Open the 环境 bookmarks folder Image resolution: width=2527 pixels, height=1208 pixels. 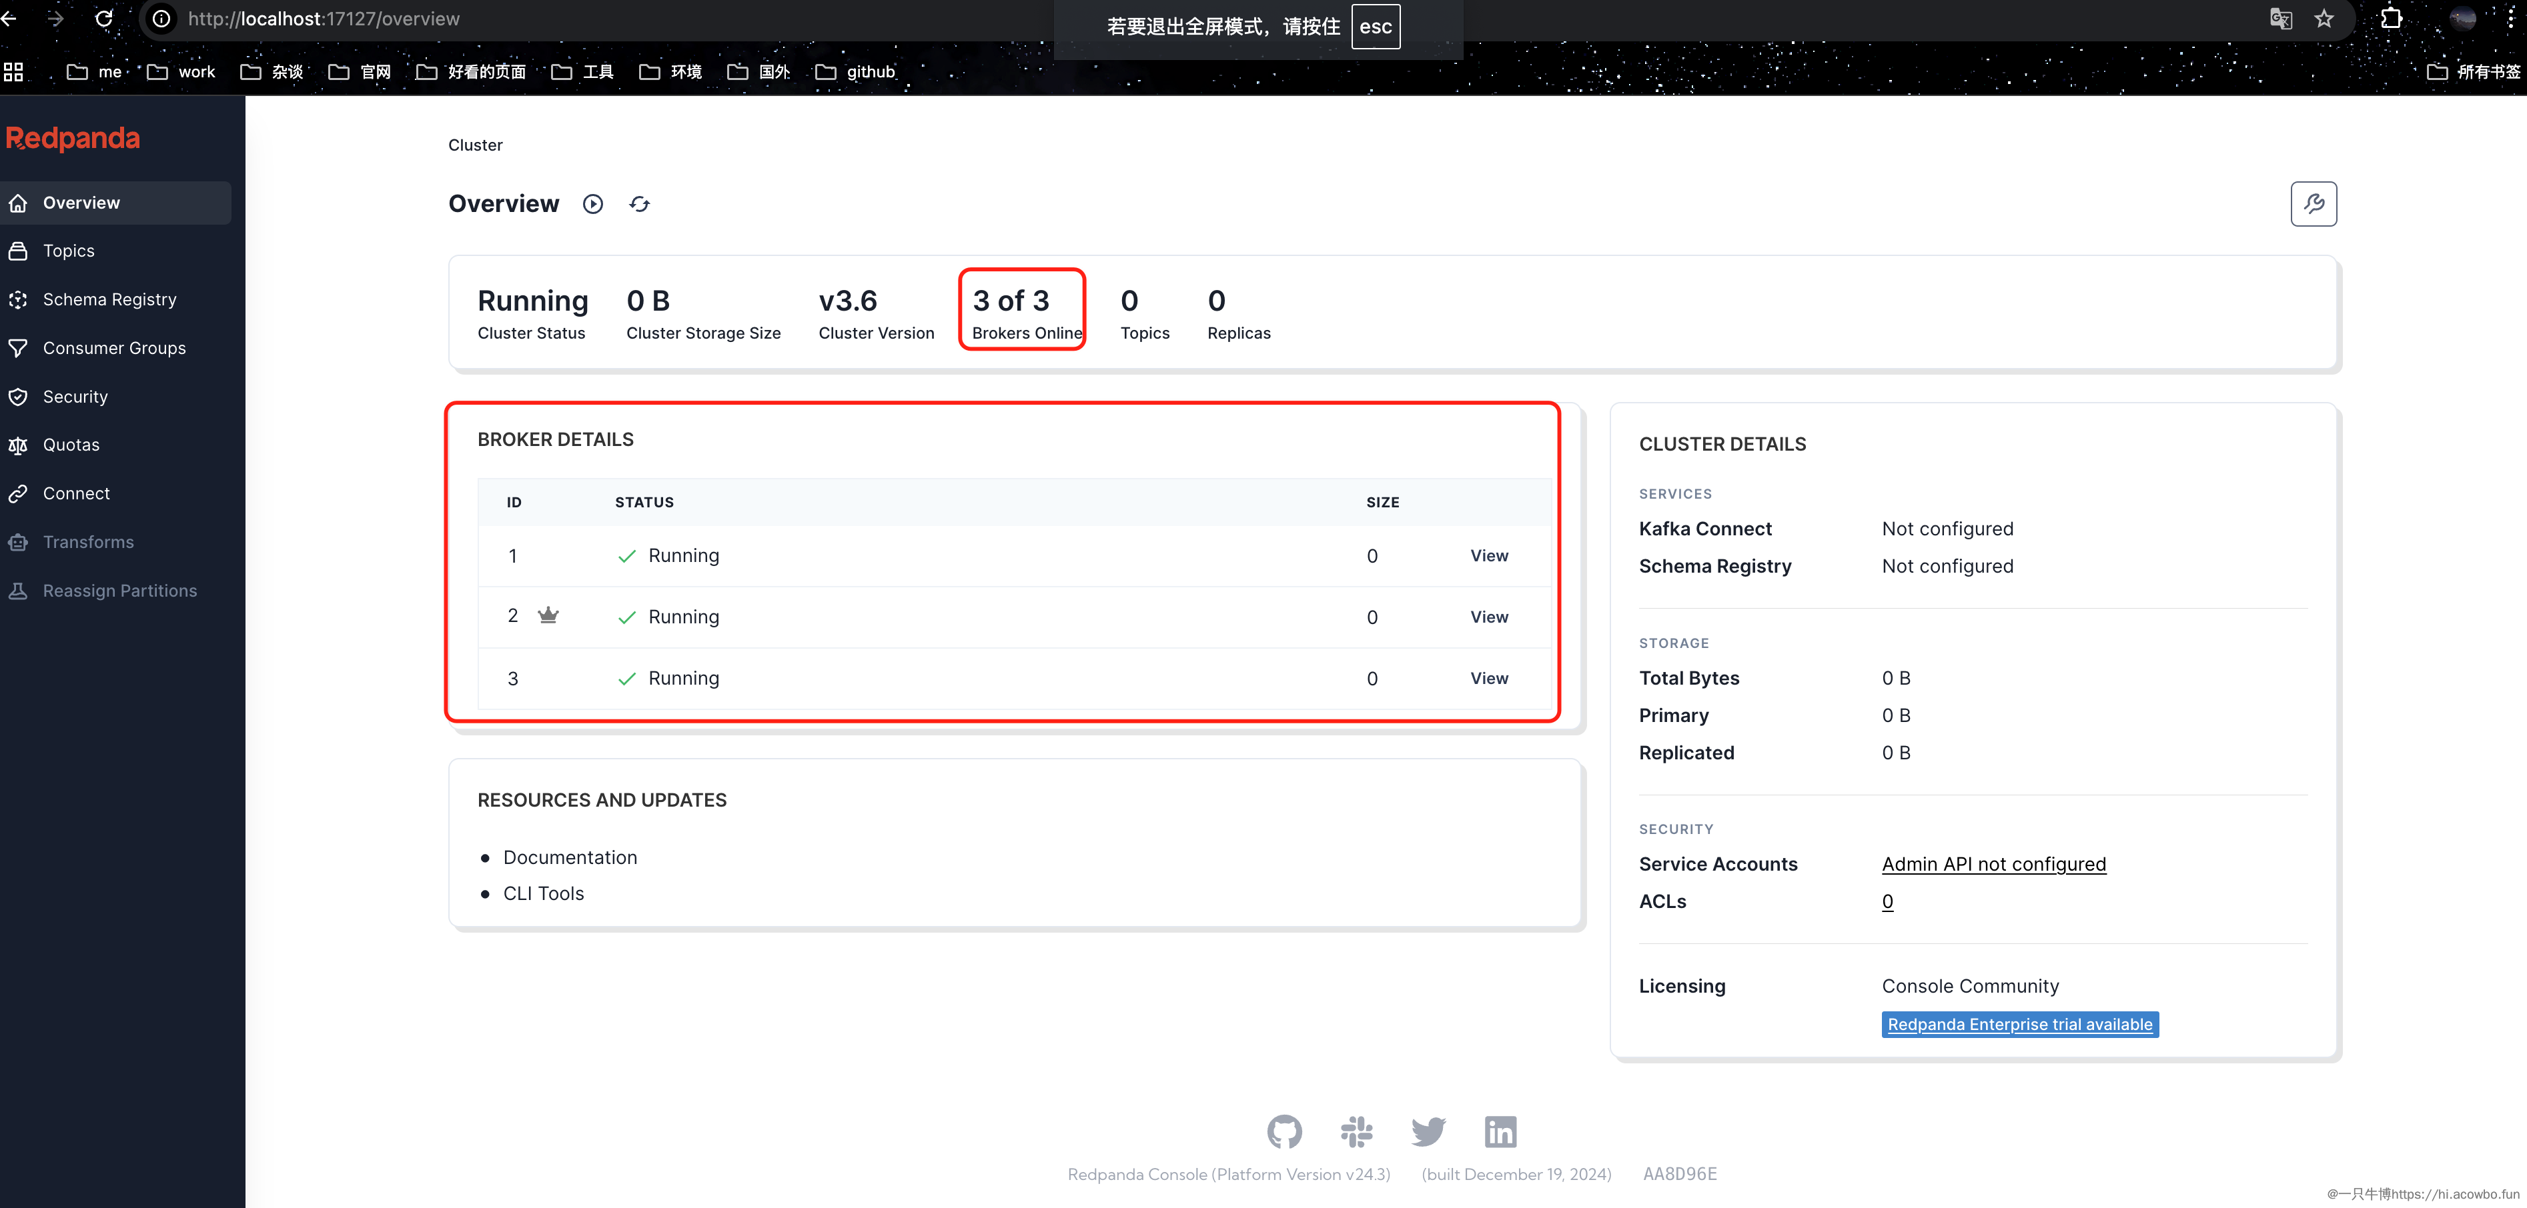coord(671,71)
